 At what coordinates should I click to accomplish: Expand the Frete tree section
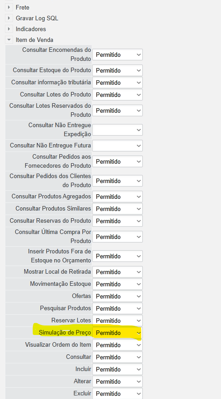coord(9,7)
